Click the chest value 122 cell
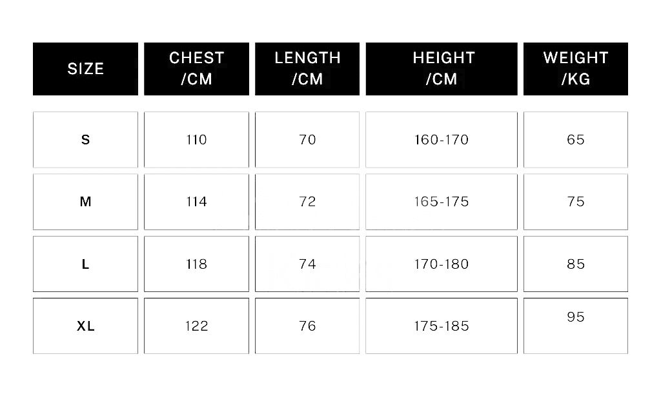661x419 pixels. pos(196,326)
